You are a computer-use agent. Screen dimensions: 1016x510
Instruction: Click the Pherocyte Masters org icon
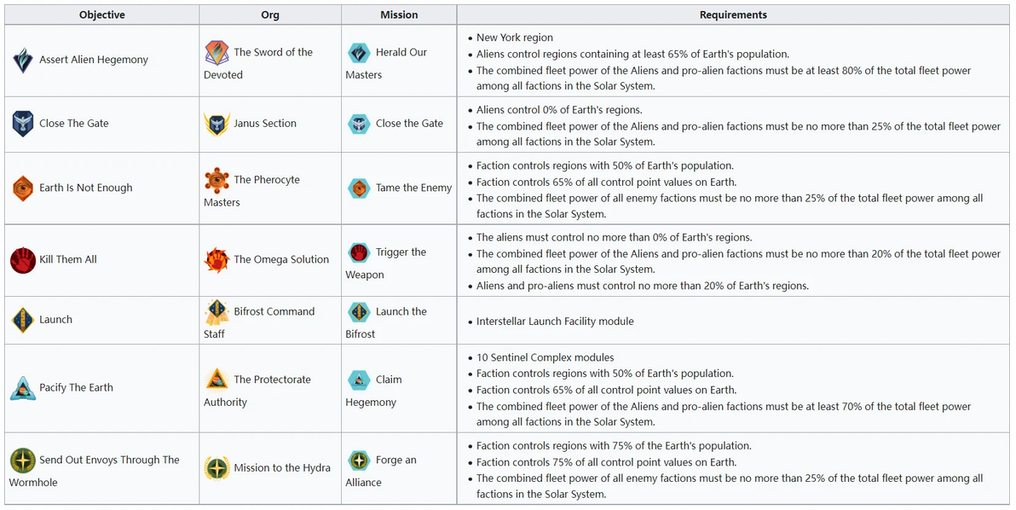click(216, 180)
